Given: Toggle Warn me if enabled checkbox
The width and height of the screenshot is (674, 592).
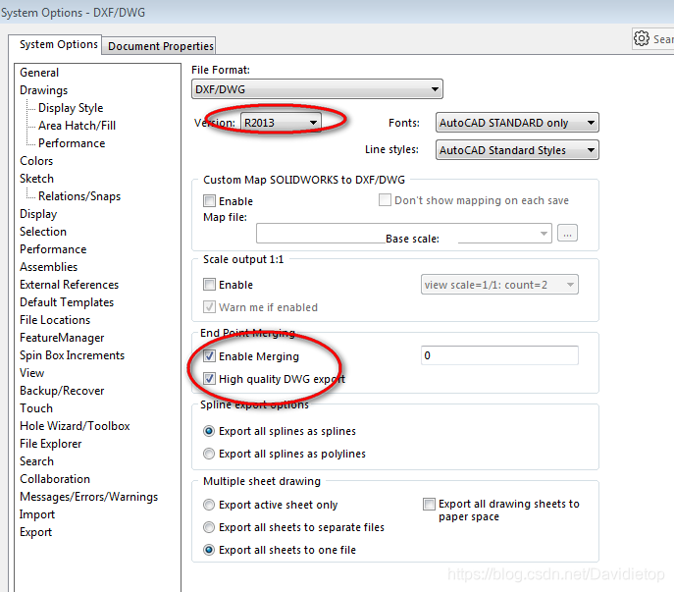Looking at the screenshot, I should (209, 306).
